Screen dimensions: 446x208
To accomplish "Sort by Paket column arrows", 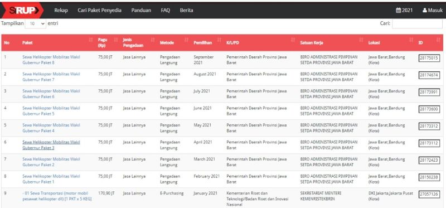I will click(91, 40).
